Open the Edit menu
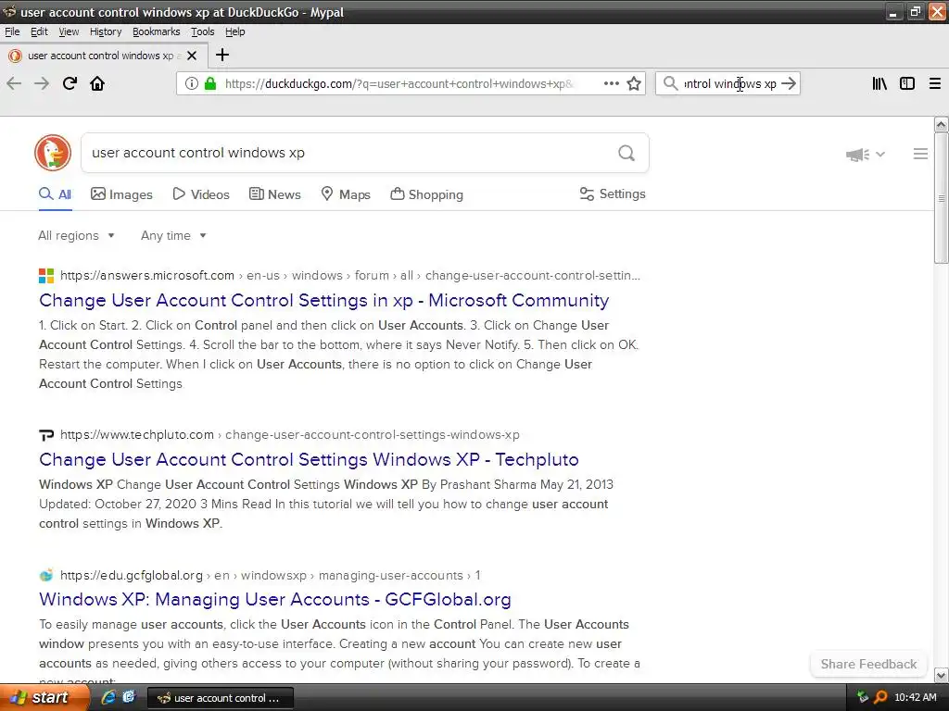The width and height of the screenshot is (949, 711). [x=39, y=31]
